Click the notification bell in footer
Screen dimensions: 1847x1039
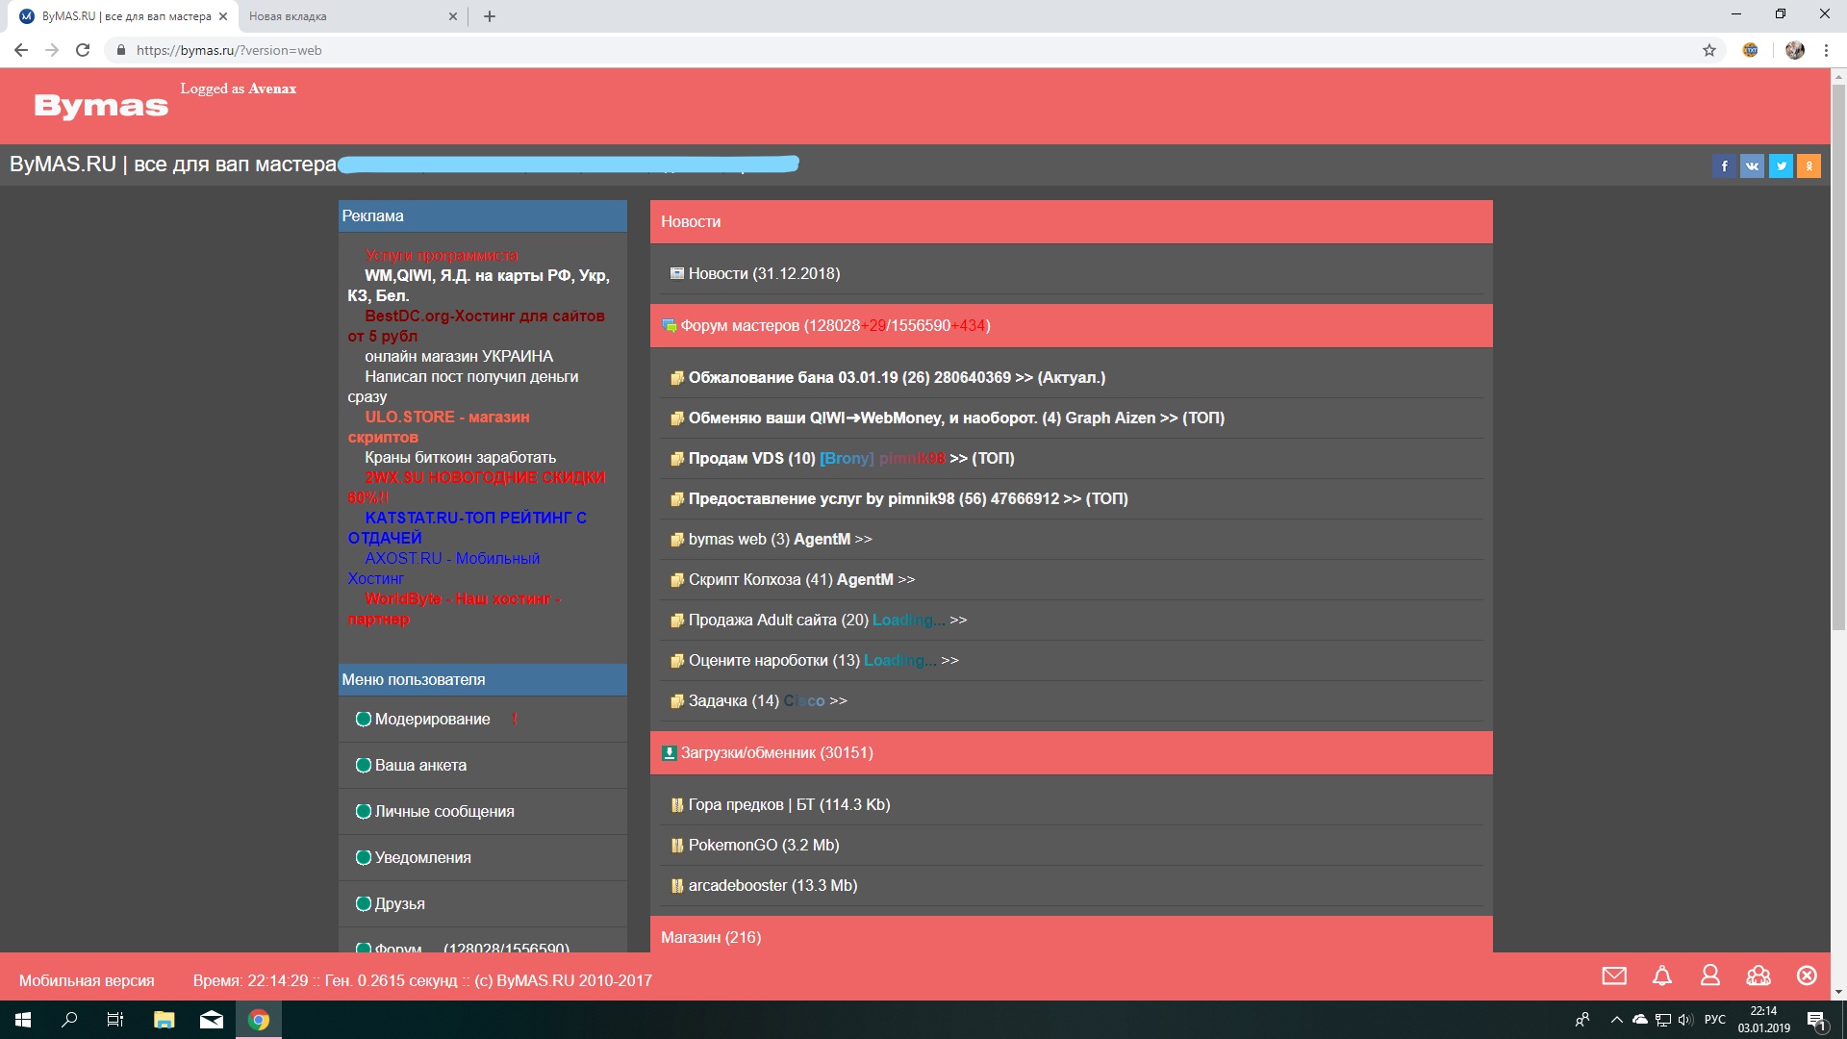pyautogui.click(x=1662, y=976)
